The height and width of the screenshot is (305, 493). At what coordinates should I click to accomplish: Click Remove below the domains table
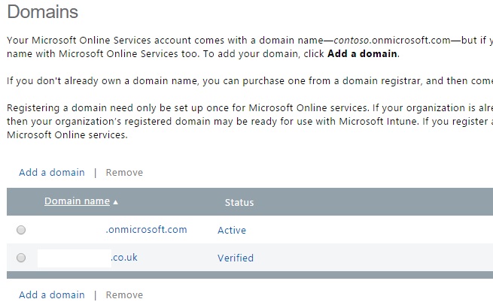pyautogui.click(x=124, y=294)
